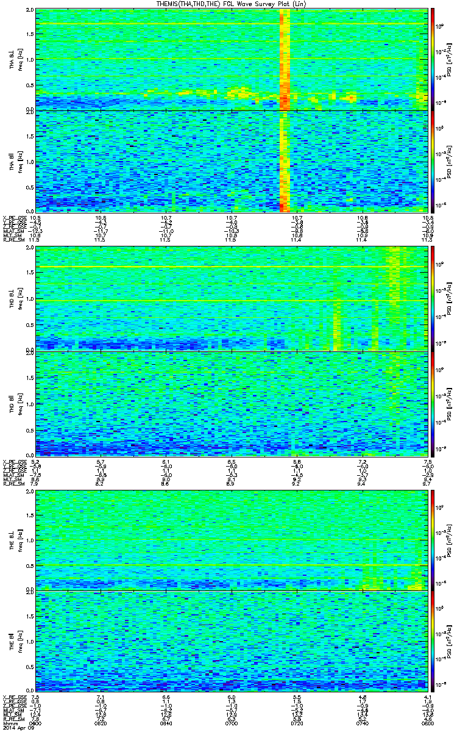This screenshot has height=732, width=457.
Task: Click the color bar beside THD BL panel
Action: [x=433, y=298]
